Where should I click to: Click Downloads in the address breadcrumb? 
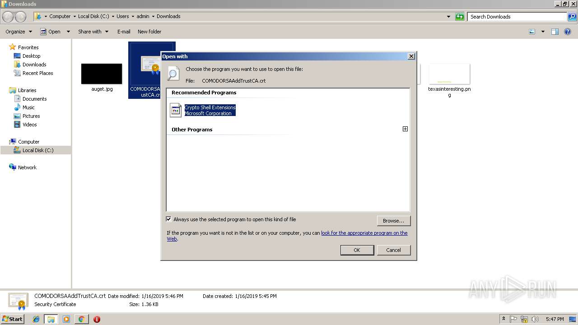168,16
